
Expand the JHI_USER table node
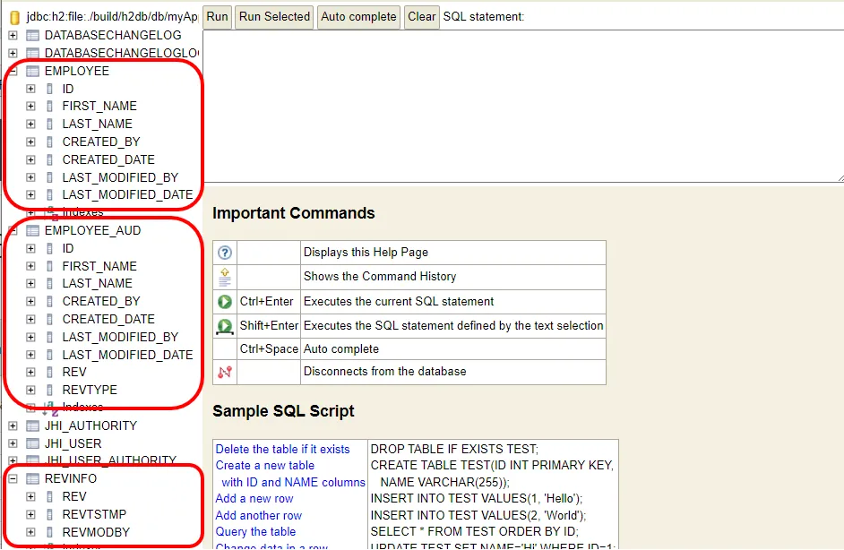[x=13, y=443]
